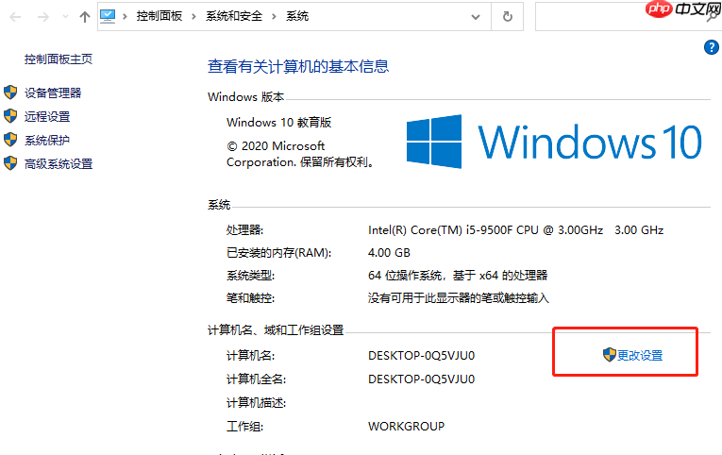Screen dimensions: 722x455
Task: Click 没有可用于此显示器的笔或触控输入 text
Action: pos(459,298)
